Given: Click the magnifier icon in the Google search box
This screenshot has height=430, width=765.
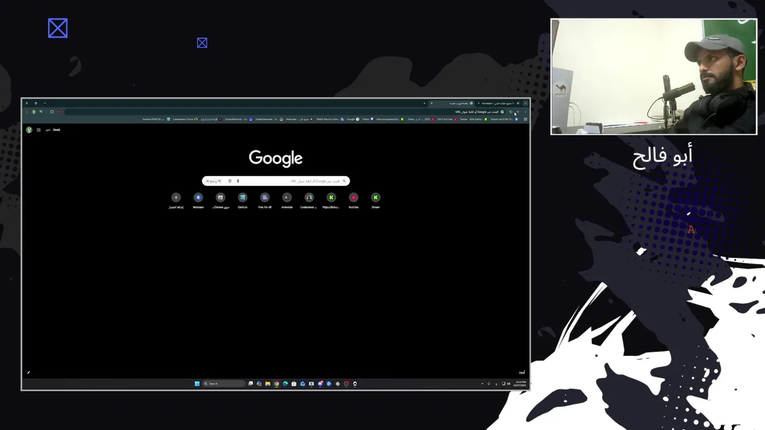Looking at the screenshot, I should [x=344, y=181].
